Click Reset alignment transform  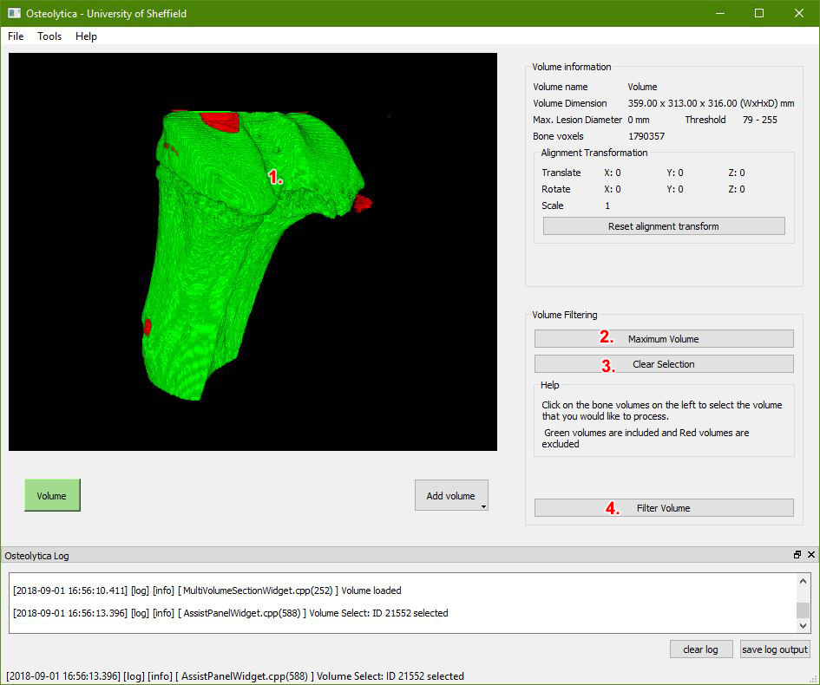pyautogui.click(x=664, y=226)
